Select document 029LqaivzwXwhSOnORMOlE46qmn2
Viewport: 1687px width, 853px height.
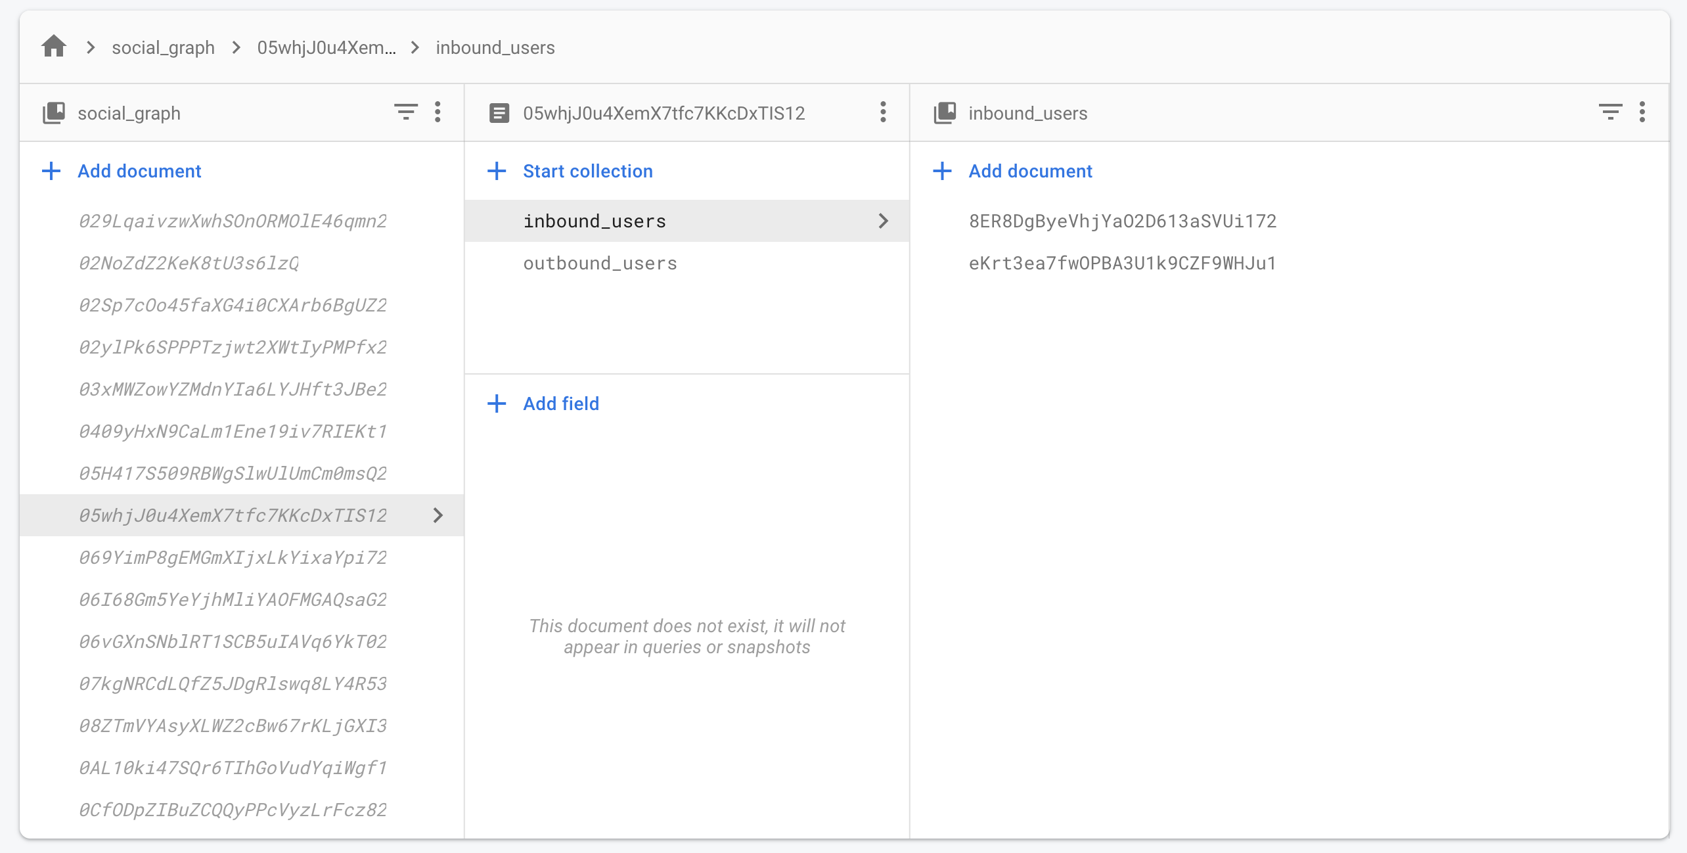point(233,221)
